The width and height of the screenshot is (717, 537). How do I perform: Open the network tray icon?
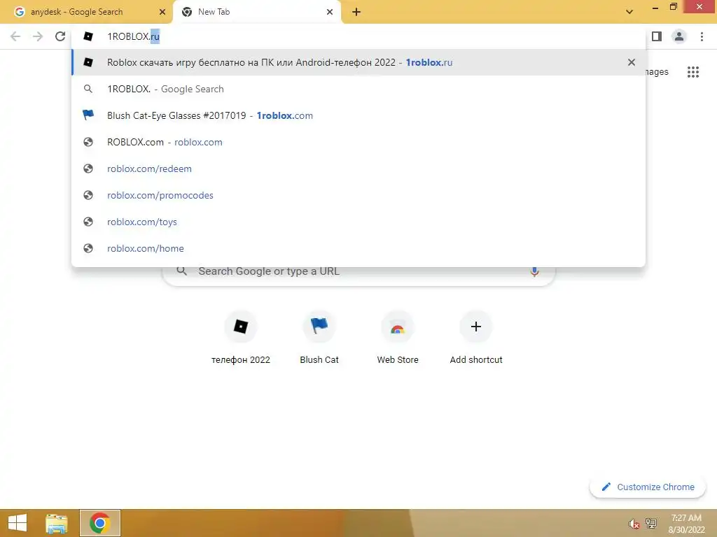click(x=651, y=523)
